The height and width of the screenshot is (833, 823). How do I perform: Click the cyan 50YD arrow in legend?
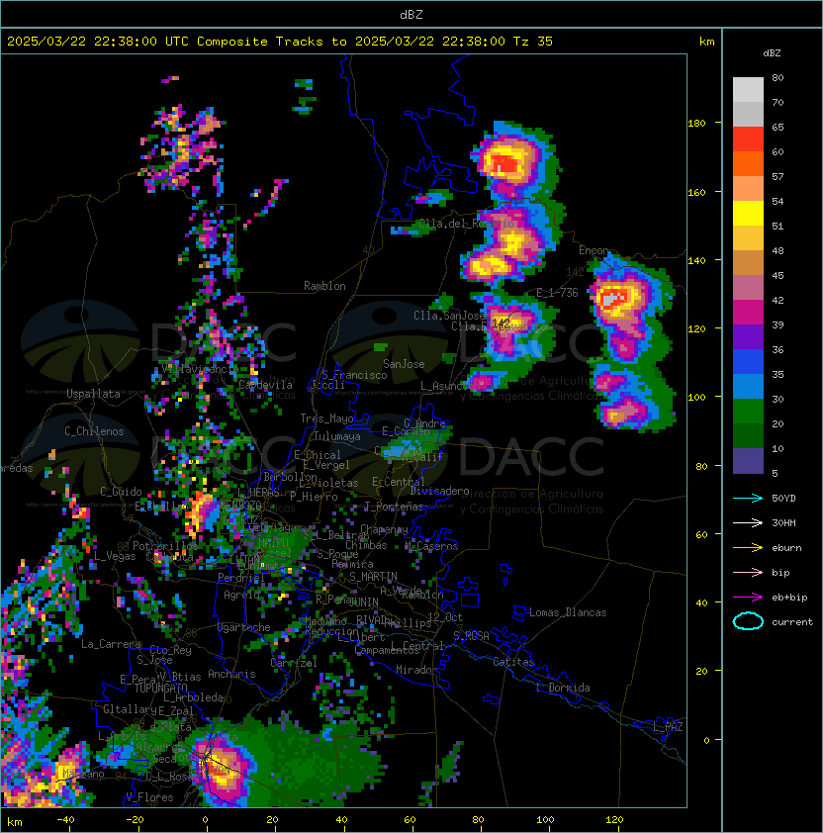748,498
